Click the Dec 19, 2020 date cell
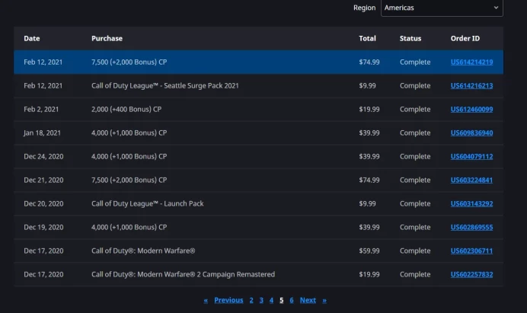The width and height of the screenshot is (527, 313). (x=43, y=227)
